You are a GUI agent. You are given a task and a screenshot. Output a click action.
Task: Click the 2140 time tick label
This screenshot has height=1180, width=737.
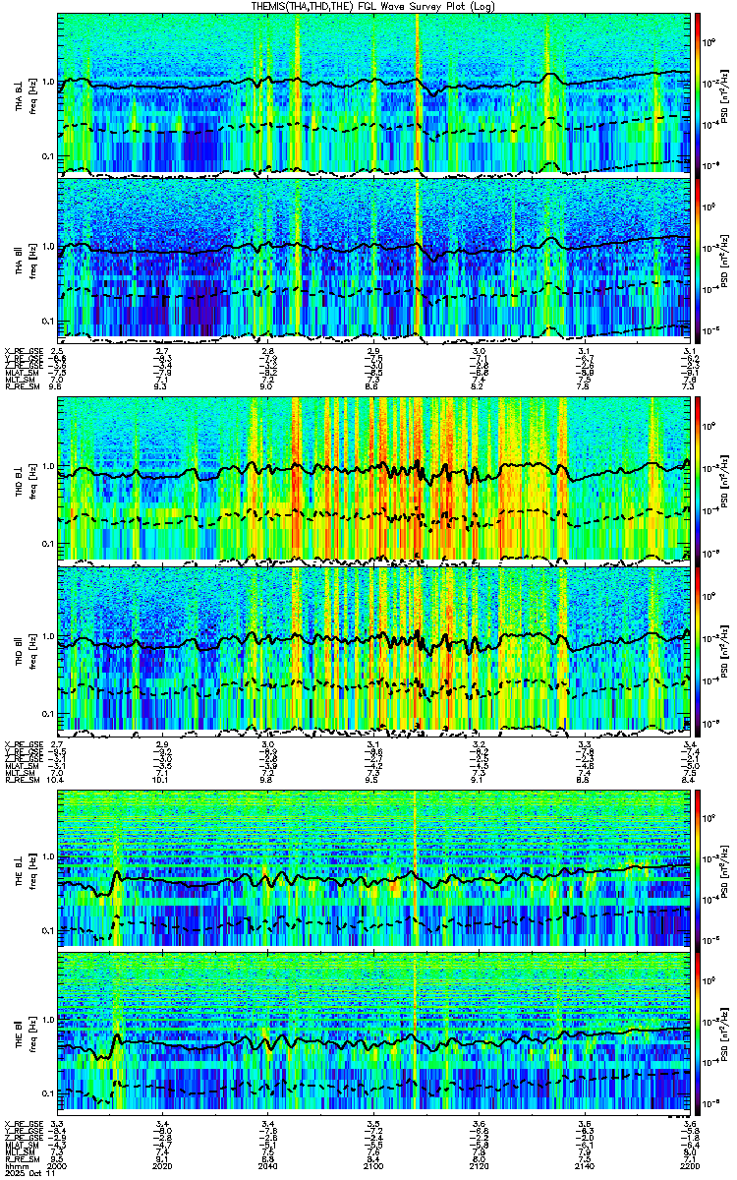tap(585, 1164)
